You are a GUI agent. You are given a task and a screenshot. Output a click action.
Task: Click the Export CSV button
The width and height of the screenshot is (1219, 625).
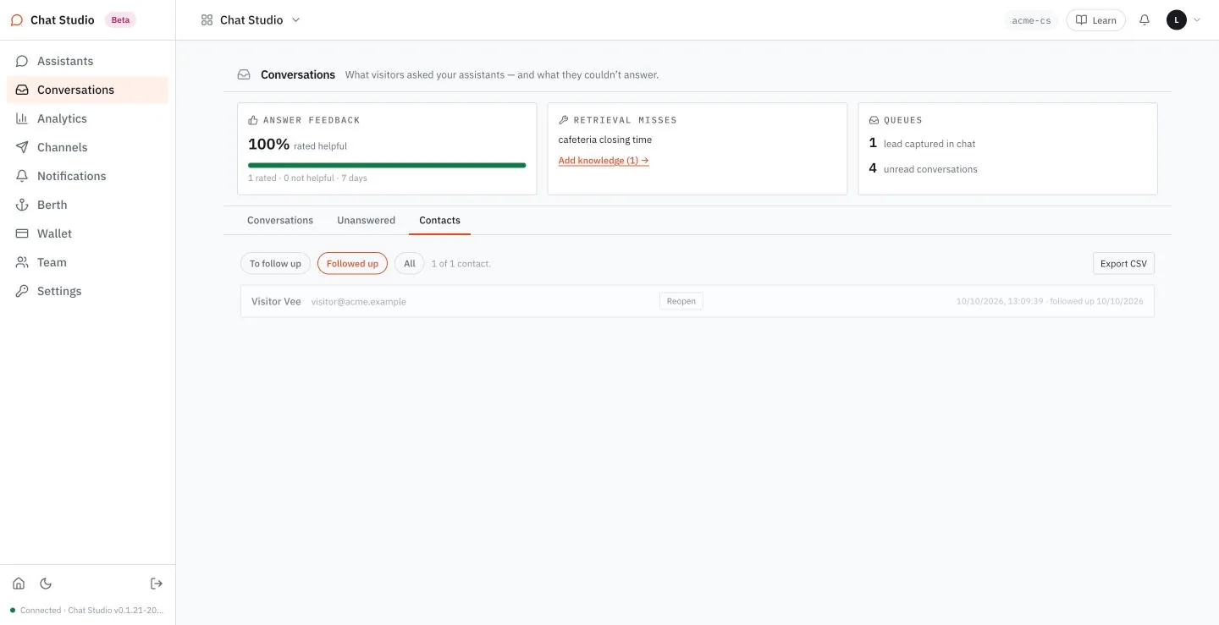tap(1123, 263)
